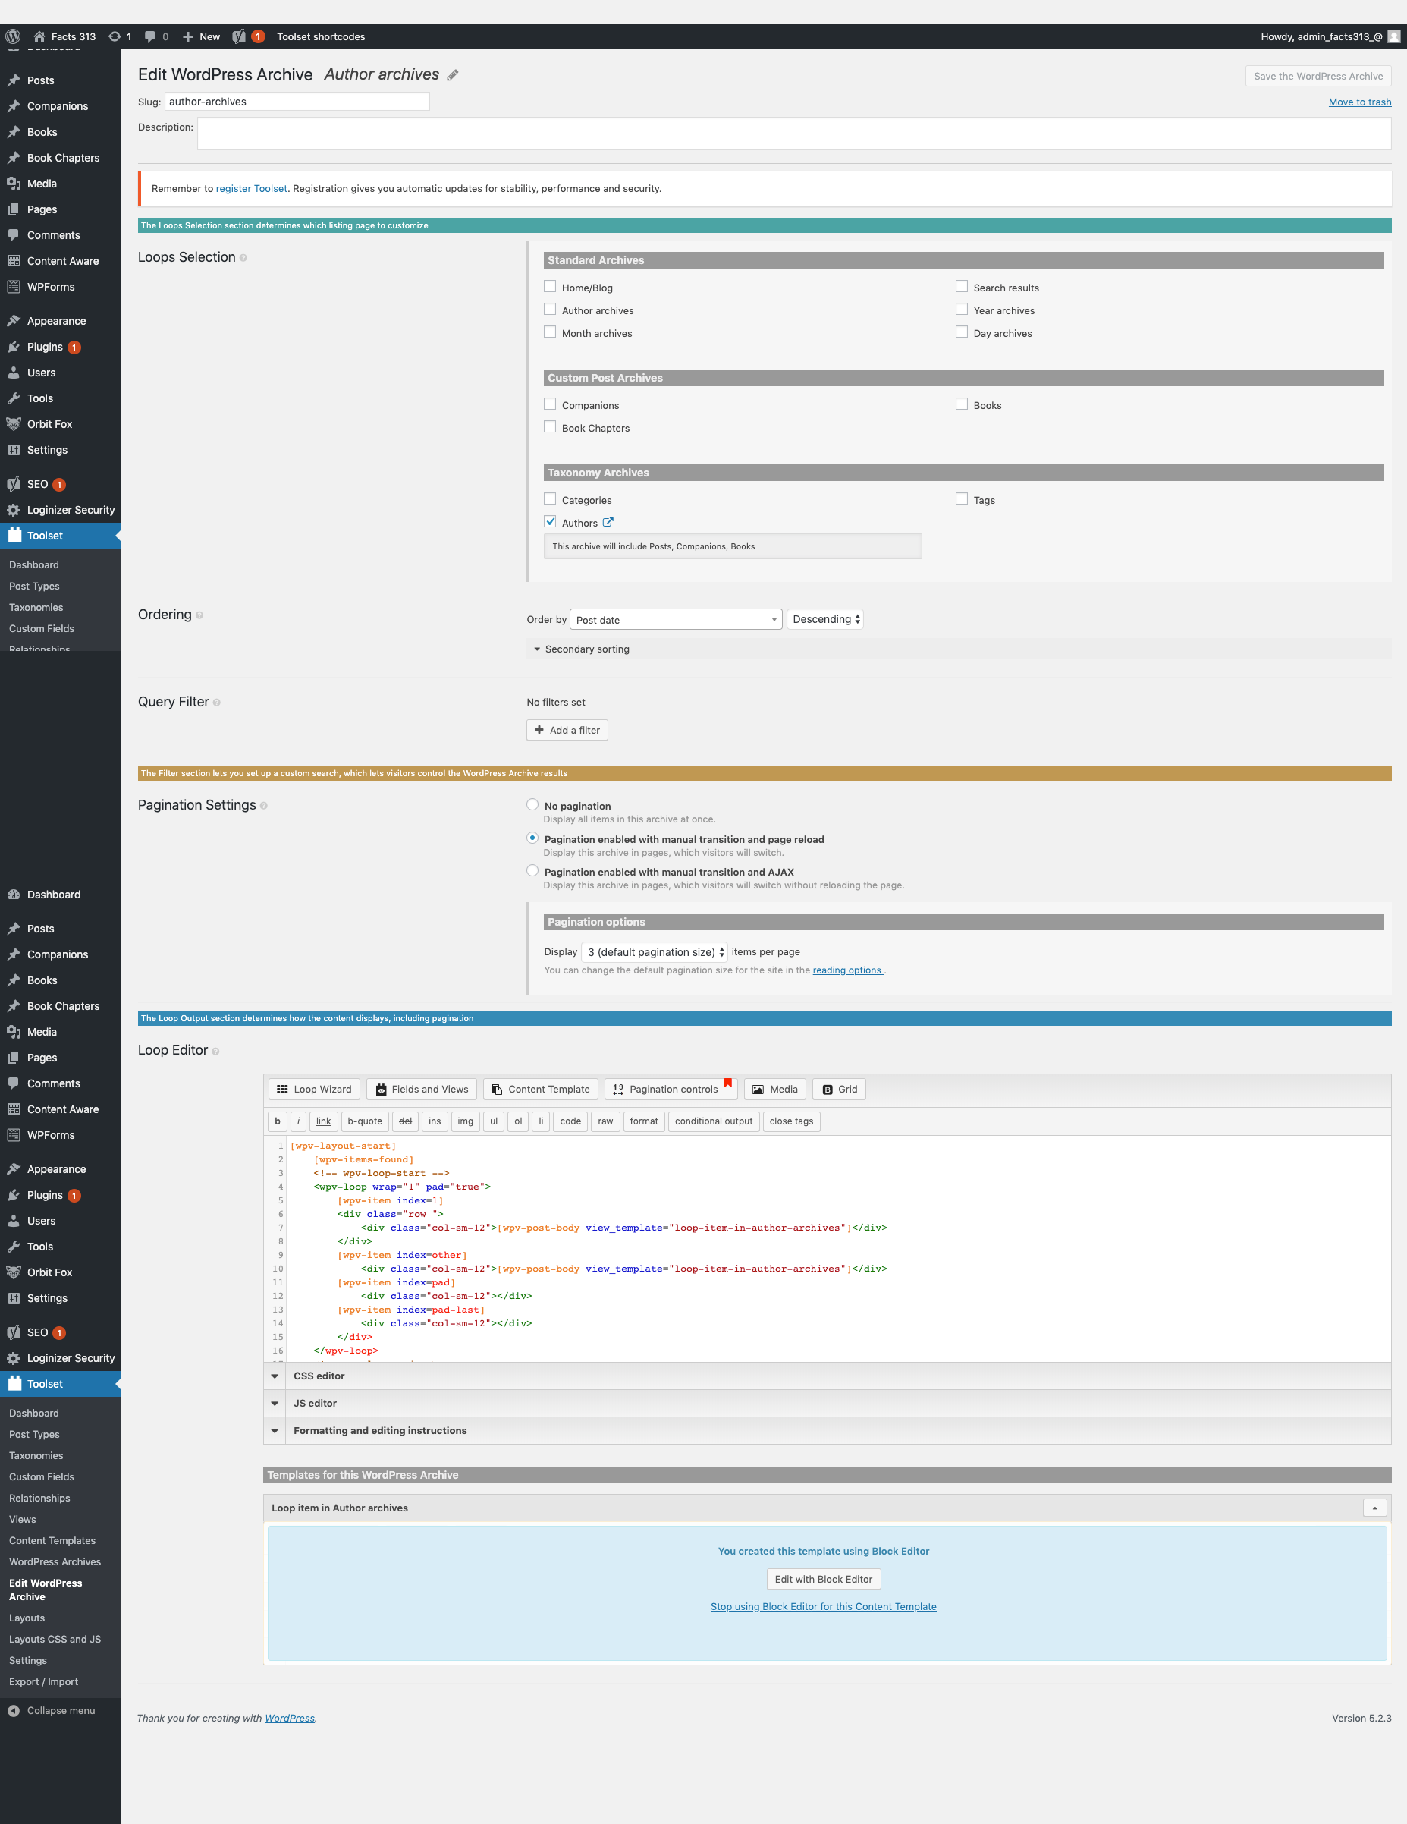The image size is (1407, 1824).
Task: Click Add a filter button
Action: 567,730
